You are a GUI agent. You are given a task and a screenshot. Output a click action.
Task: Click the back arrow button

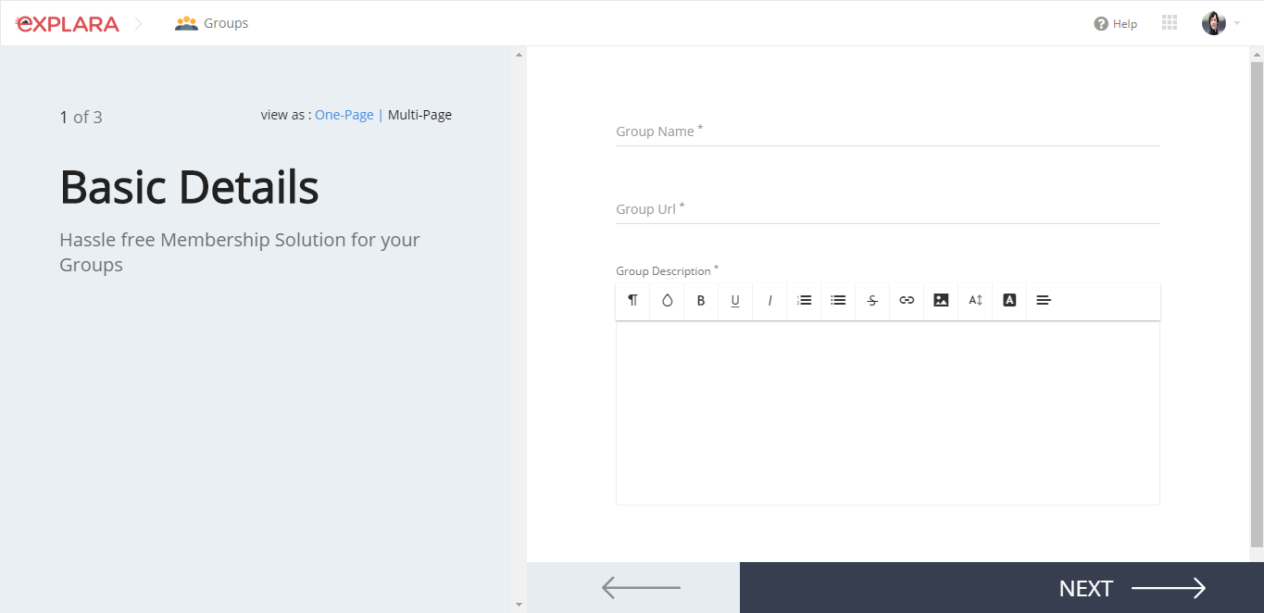point(633,587)
